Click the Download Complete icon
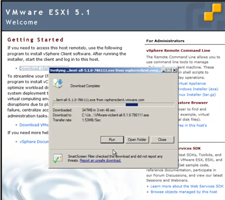The width and height of the screenshot is (225, 200). (x=58, y=84)
